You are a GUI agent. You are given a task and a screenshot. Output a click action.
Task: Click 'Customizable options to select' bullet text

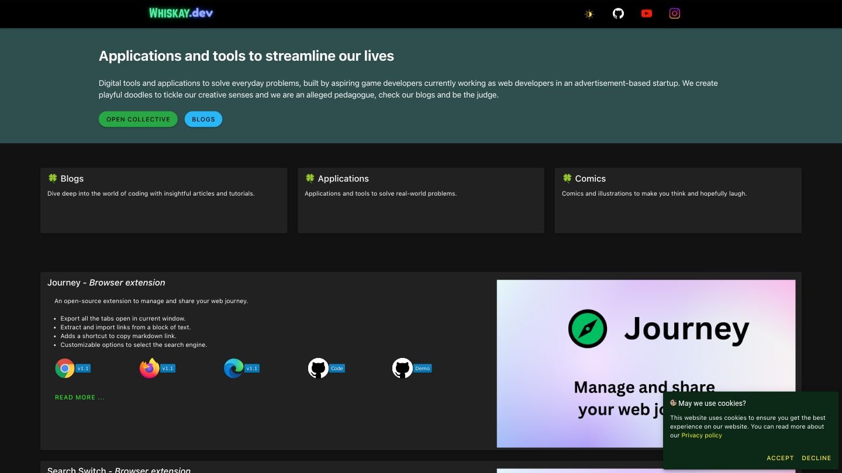134,345
